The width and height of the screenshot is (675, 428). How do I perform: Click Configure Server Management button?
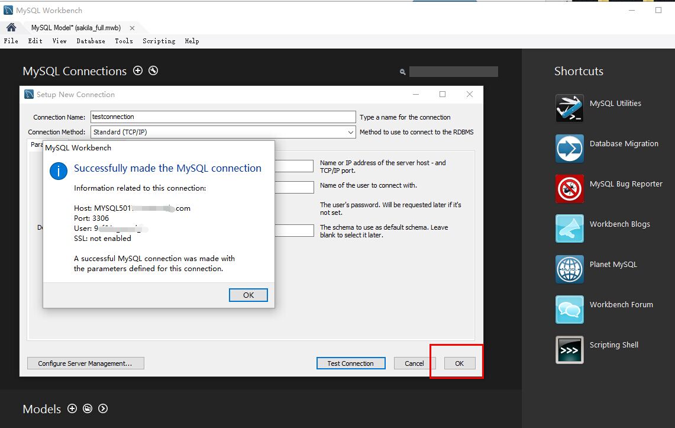click(85, 363)
